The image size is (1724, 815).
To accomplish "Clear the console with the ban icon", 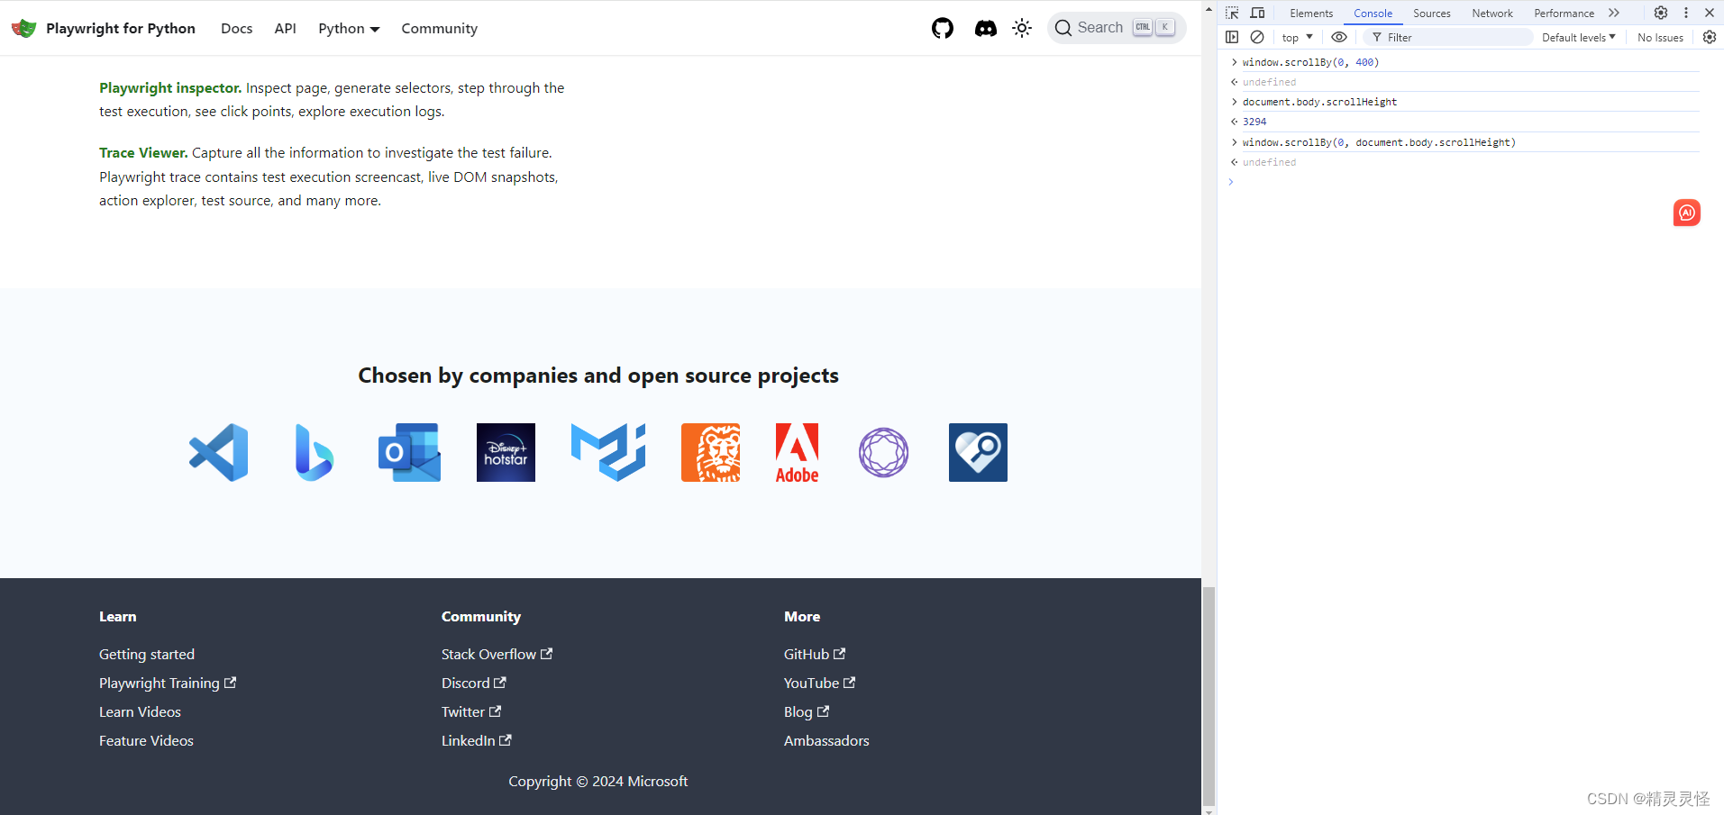I will coord(1257,37).
